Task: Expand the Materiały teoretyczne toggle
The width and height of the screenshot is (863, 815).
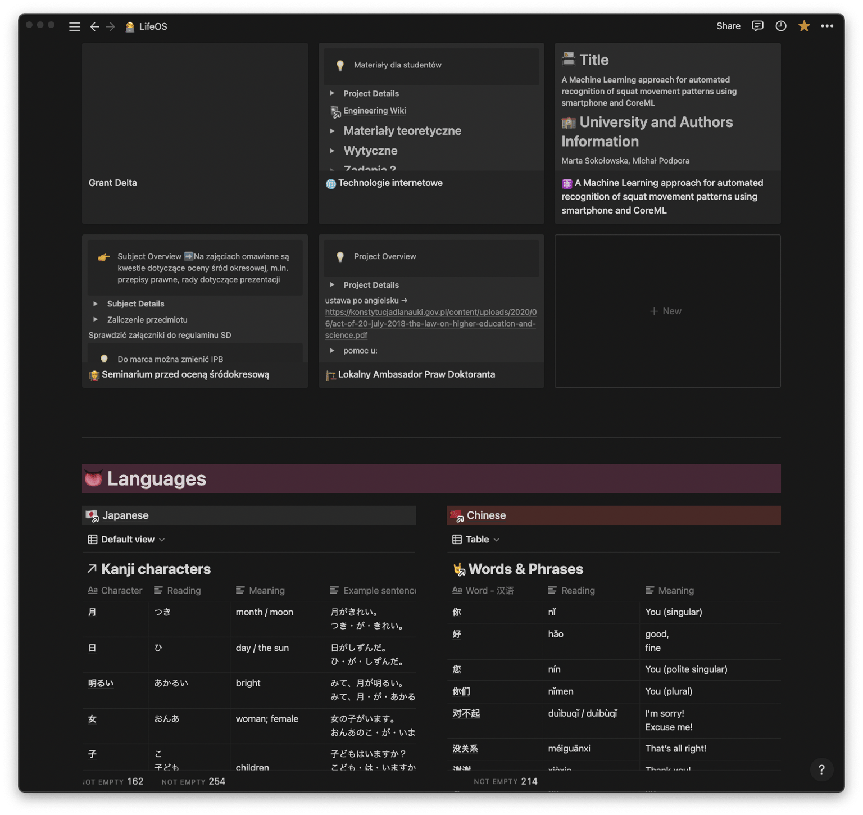Action: 332,131
